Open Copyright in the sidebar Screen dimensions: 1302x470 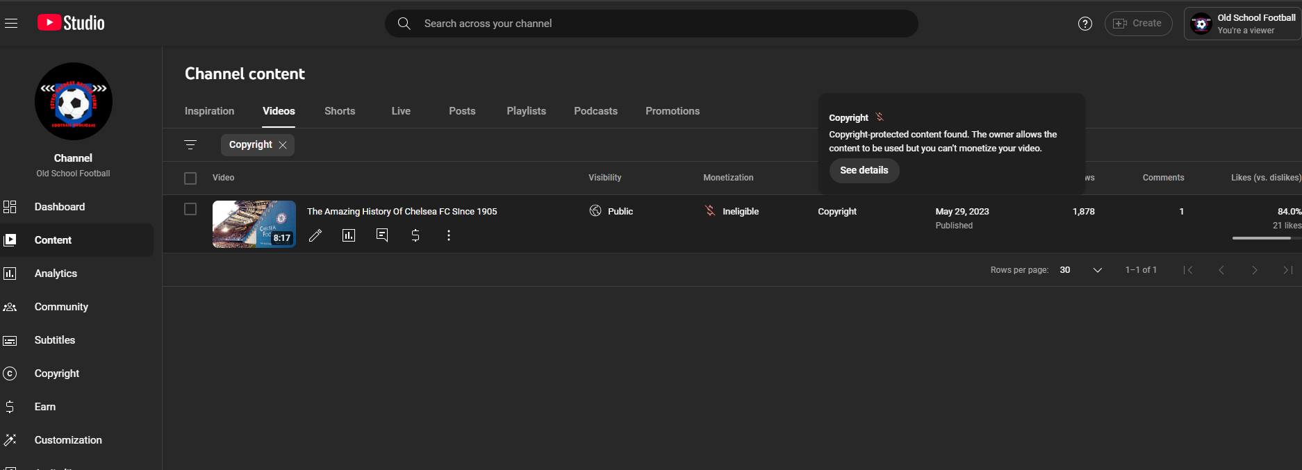[76, 374]
